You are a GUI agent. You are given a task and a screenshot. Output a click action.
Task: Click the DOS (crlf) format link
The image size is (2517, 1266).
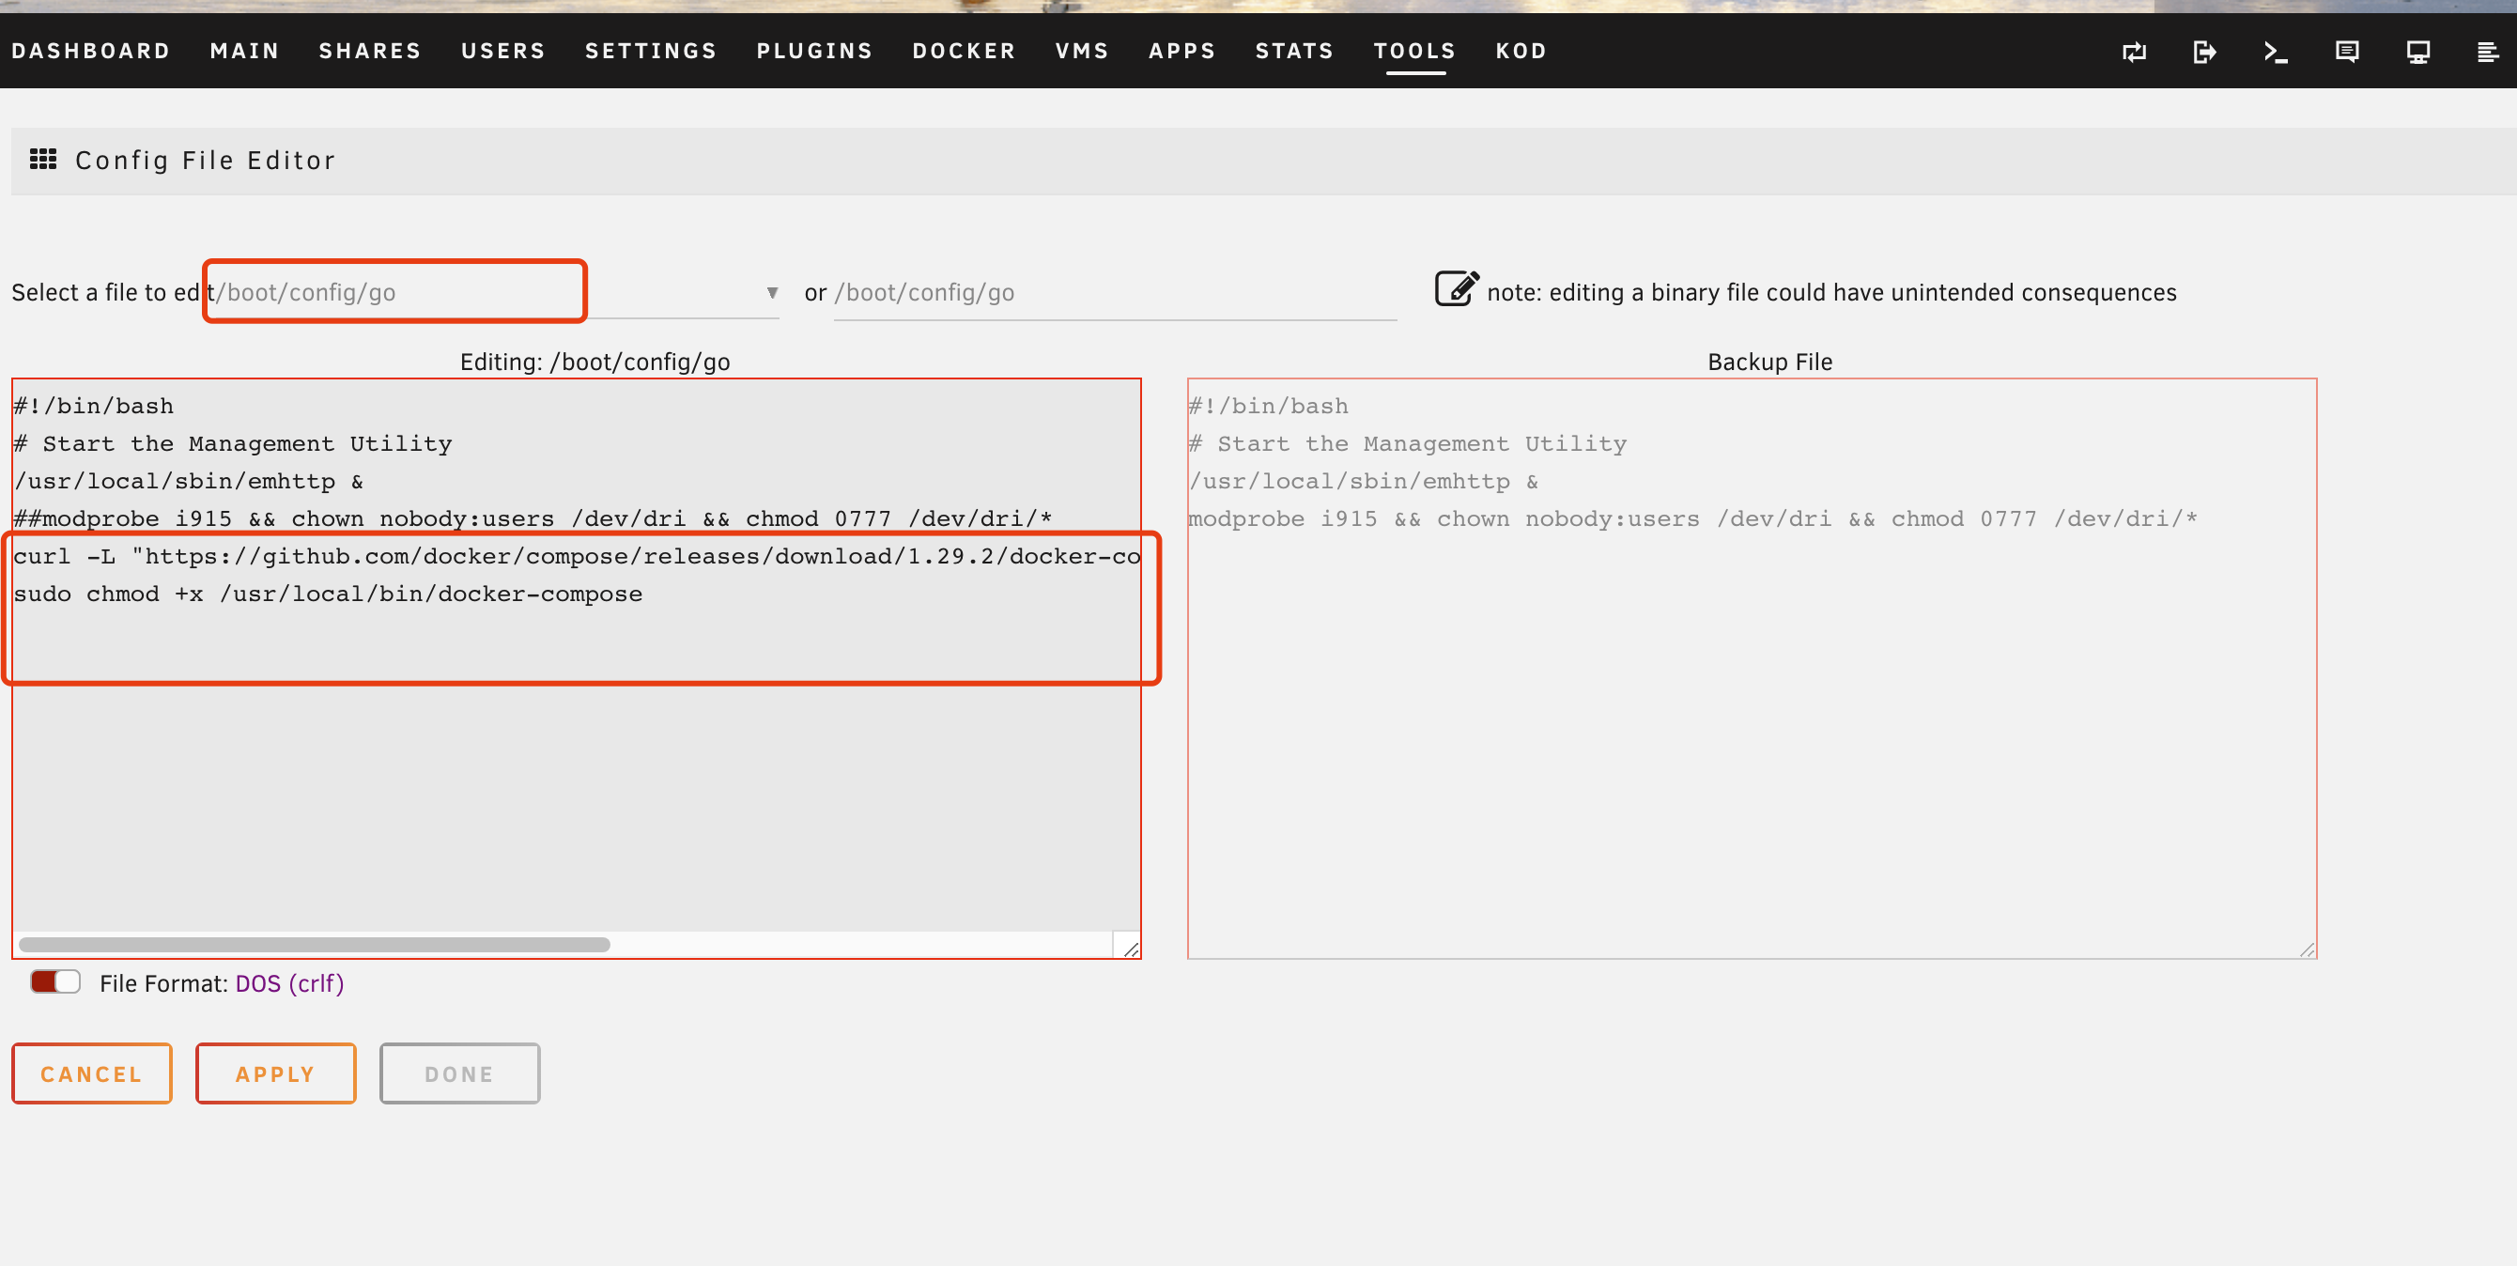point(289,982)
